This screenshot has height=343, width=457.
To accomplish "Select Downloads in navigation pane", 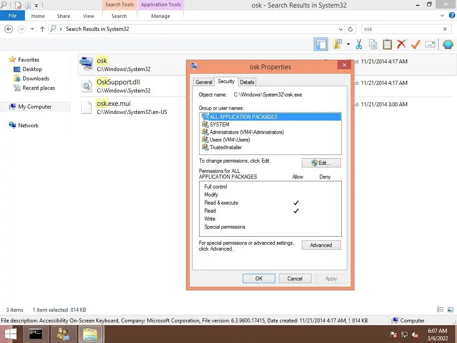I will click(36, 79).
